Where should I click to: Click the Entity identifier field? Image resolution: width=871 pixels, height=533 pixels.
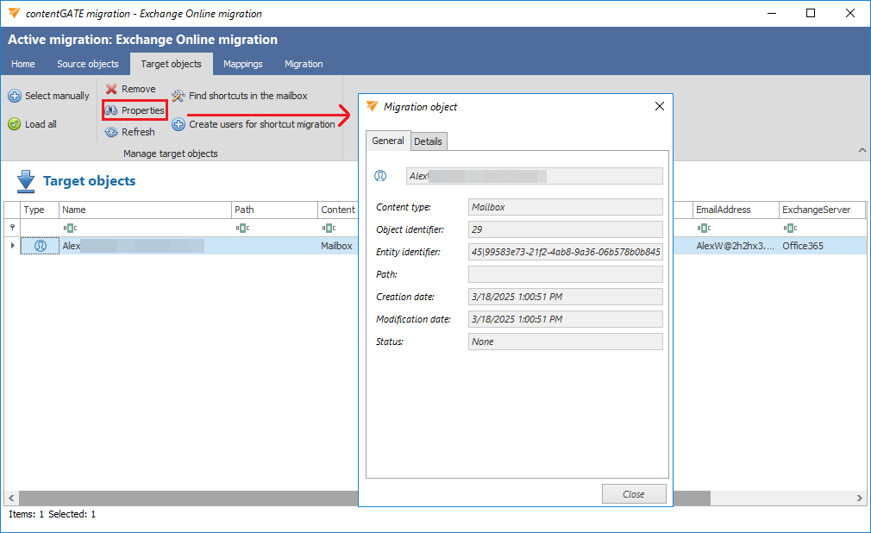pos(565,252)
